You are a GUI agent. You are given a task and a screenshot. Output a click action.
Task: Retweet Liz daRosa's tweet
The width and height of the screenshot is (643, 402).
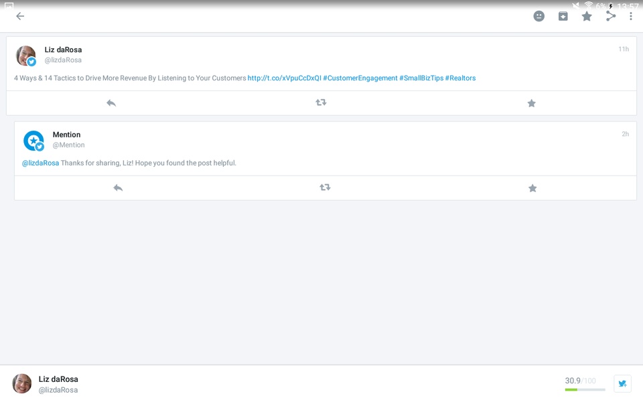(x=321, y=103)
